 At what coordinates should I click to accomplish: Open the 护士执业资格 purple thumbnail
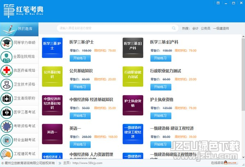133,105
